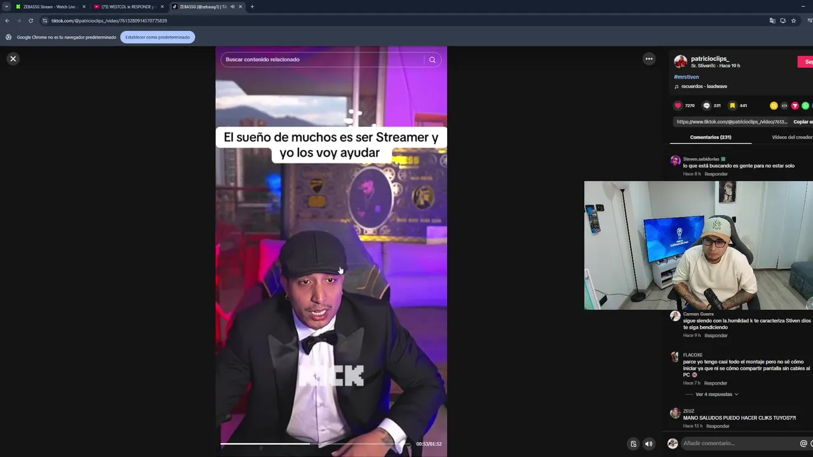Open the patricioclips_ username link
This screenshot has width=813, height=457.
tap(709, 58)
